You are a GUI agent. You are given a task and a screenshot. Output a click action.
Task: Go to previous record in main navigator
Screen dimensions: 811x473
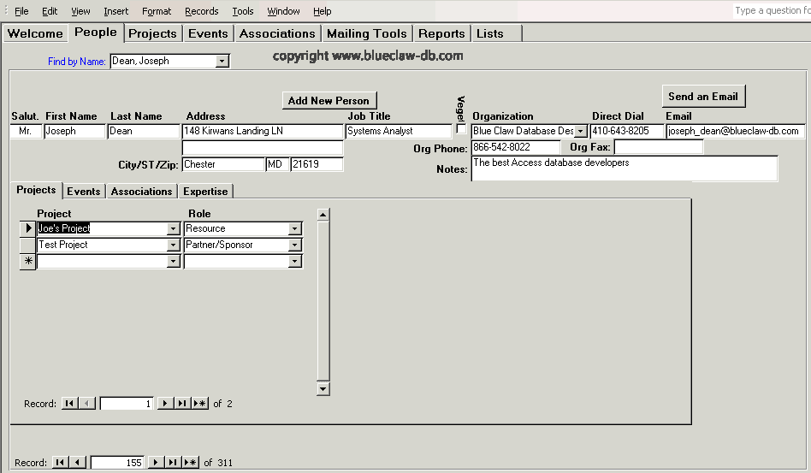[78, 463]
